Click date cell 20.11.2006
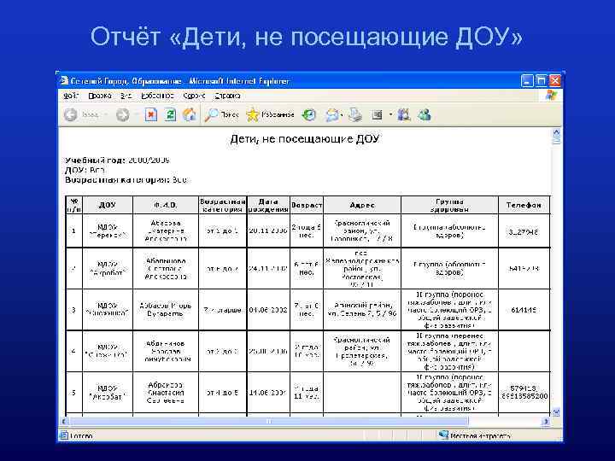This screenshot has height=461, width=615. coord(268,230)
